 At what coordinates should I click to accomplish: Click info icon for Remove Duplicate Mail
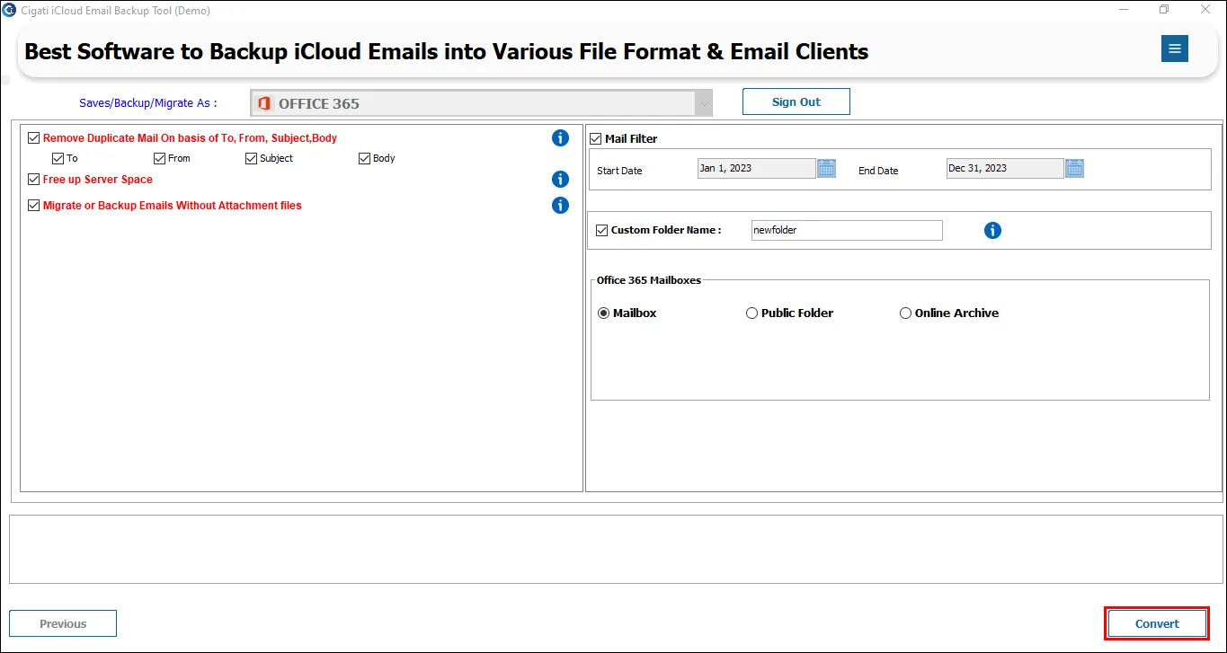coord(560,138)
